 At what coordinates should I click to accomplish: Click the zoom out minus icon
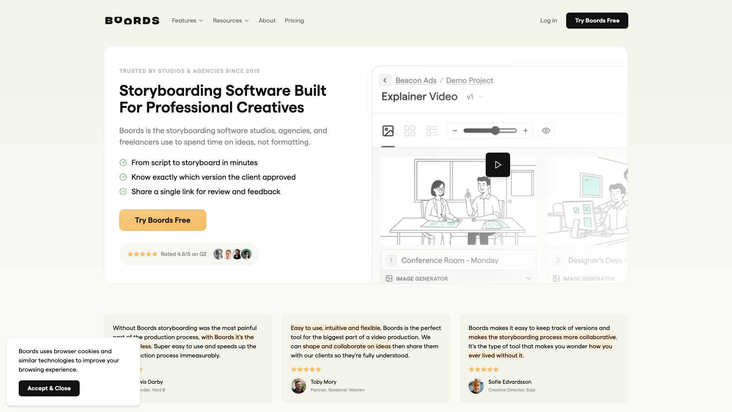click(x=454, y=131)
